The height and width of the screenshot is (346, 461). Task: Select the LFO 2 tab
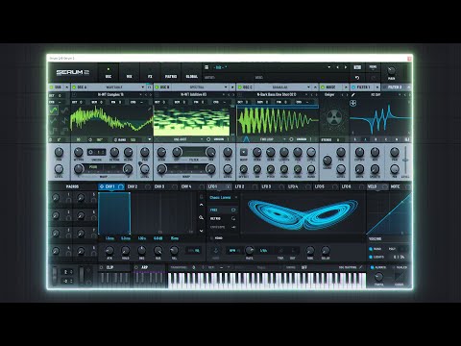[x=239, y=186]
